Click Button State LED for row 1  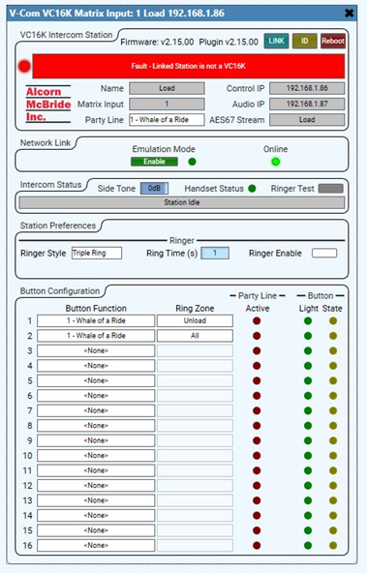333,320
